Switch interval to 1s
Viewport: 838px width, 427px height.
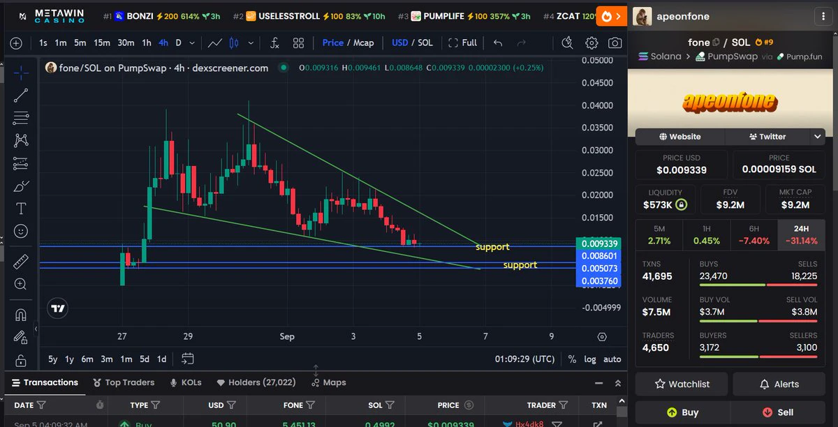pos(43,43)
